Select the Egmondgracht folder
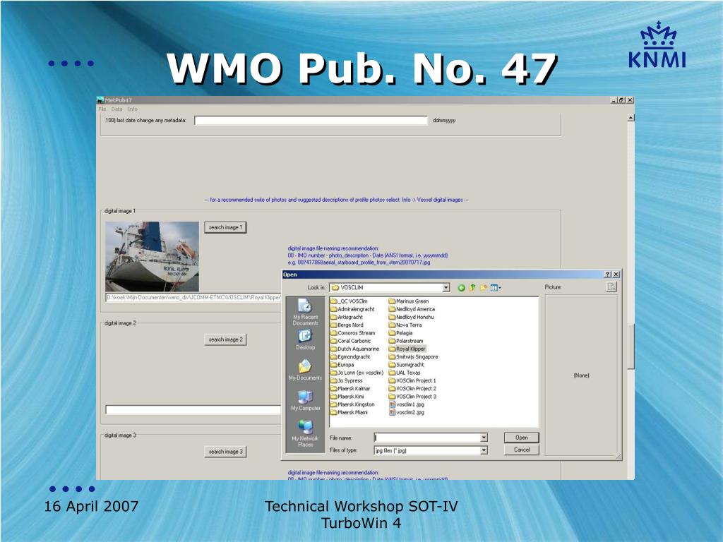The height and width of the screenshot is (542, 723). (350, 356)
